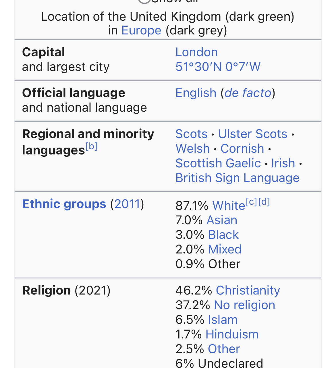The image size is (336, 368).
Task: Open the Scottish Gaelic link
Action: tap(218, 163)
